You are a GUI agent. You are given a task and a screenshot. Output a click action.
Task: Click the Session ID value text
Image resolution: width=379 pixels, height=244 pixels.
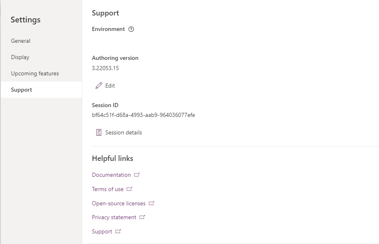[143, 115]
